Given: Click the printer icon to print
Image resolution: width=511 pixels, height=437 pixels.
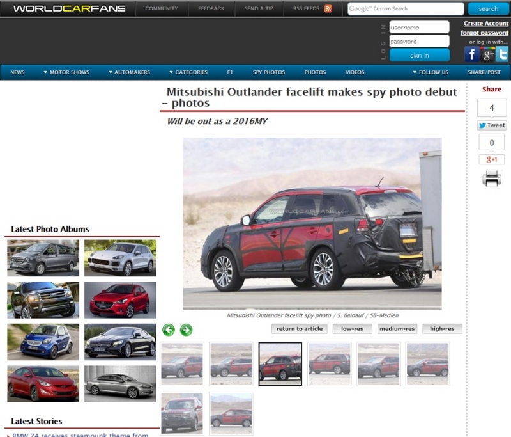Looking at the screenshot, I should tap(492, 179).
